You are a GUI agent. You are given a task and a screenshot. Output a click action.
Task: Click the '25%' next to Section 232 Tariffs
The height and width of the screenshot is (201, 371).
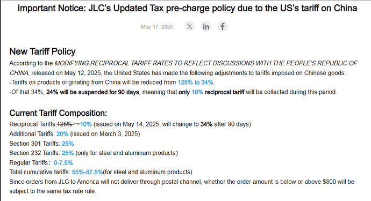[68, 153]
